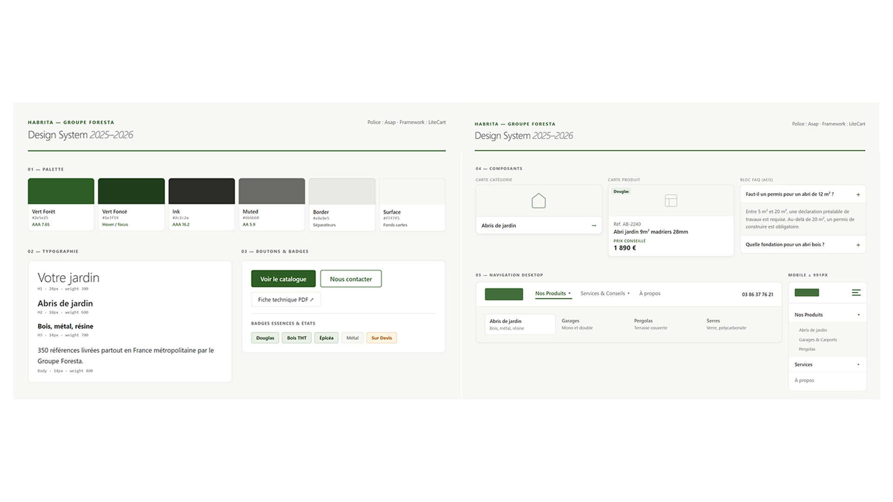
Task: Click the arrow next to Abris de jardin card
Action: pos(593,225)
